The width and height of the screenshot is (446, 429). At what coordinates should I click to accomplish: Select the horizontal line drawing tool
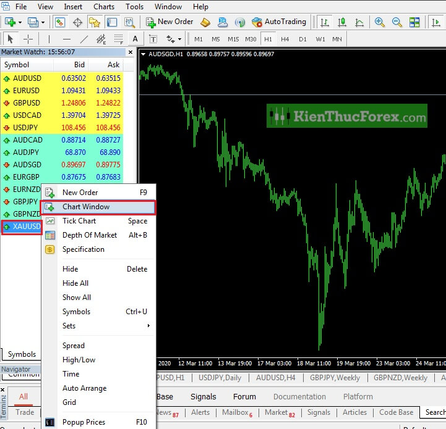67,39
